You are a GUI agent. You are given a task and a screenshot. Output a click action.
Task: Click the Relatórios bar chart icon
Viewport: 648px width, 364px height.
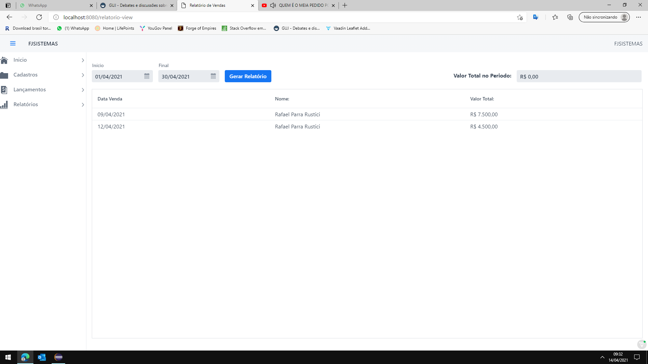(x=4, y=105)
